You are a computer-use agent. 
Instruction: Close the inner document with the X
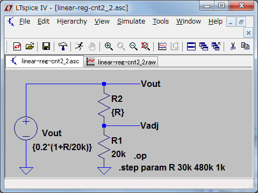tap(248, 33)
